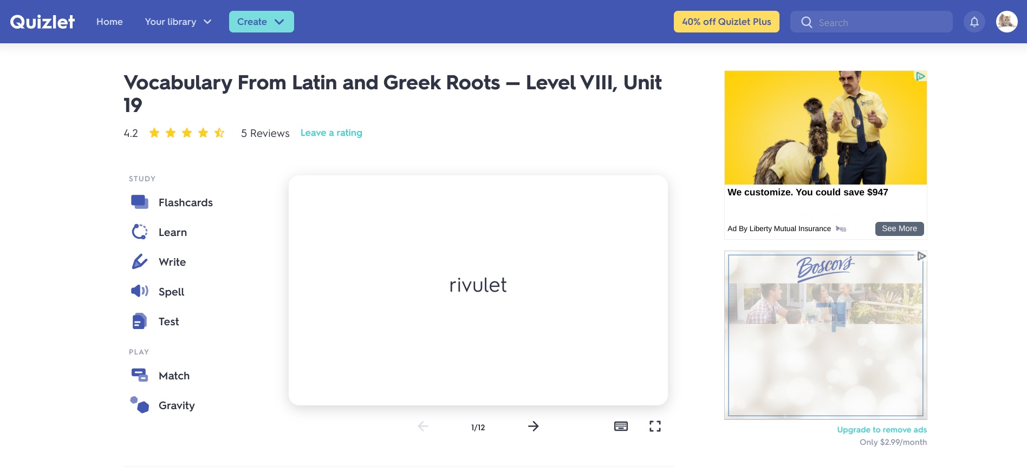
Task: Flip the rivulet flashcard
Action: [x=478, y=290]
